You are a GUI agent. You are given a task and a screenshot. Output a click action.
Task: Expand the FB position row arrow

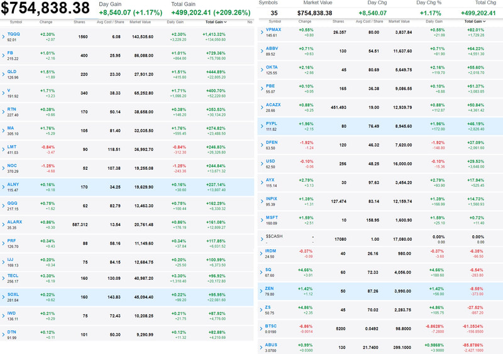3,55
